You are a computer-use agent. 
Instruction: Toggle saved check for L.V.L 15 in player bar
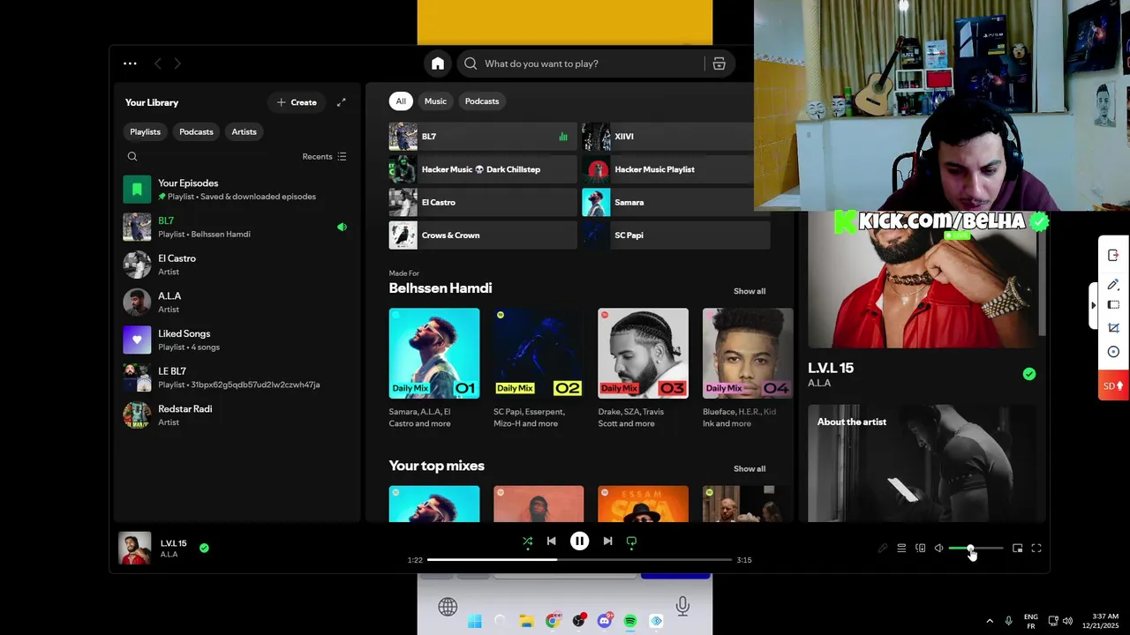click(x=204, y=548)
